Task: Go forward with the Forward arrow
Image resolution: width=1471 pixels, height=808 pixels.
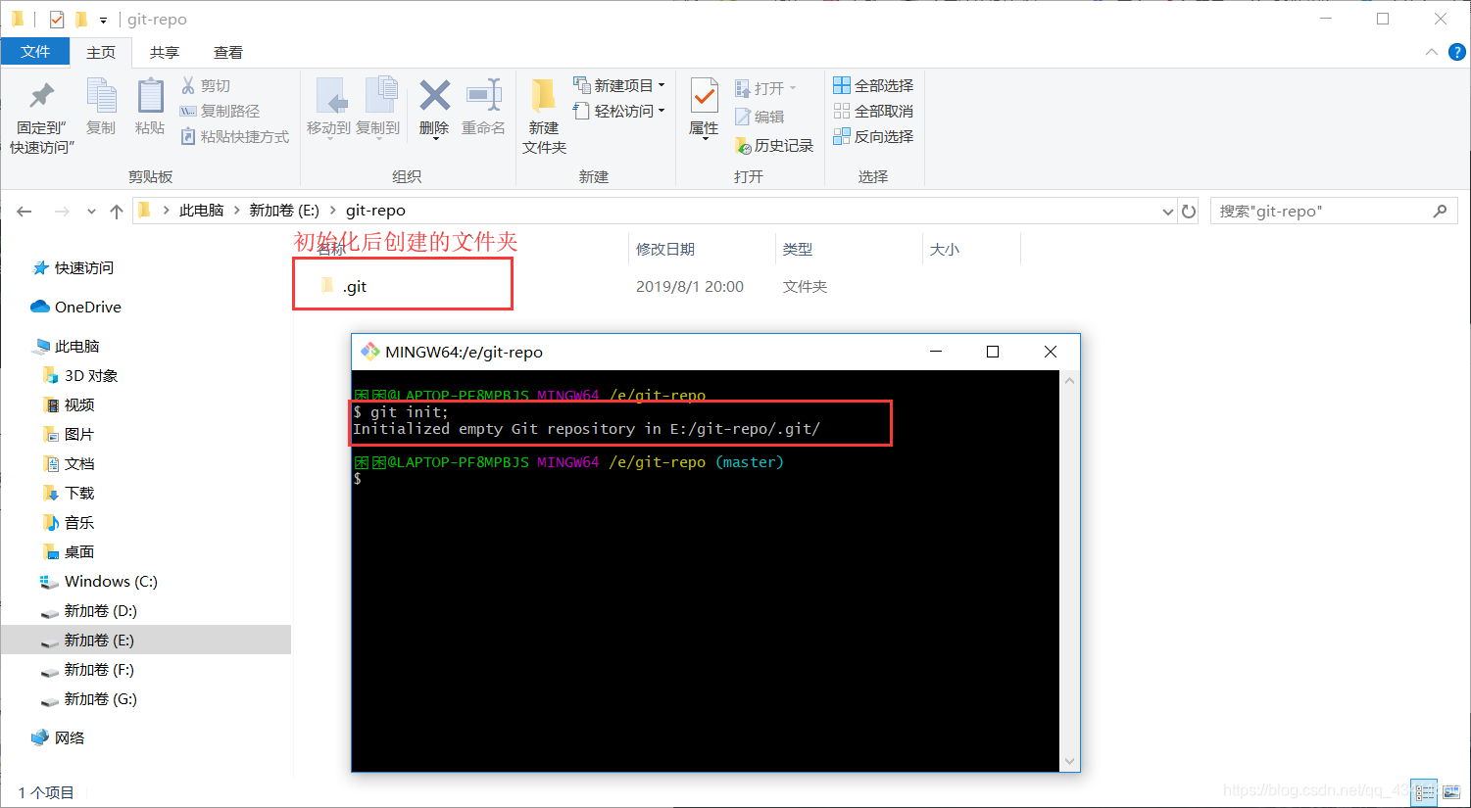Action: pyautogui.click(x=62, y=211)
